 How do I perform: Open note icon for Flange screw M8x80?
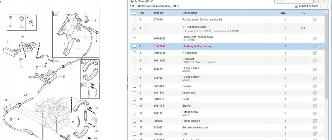[x=315, y=69]
